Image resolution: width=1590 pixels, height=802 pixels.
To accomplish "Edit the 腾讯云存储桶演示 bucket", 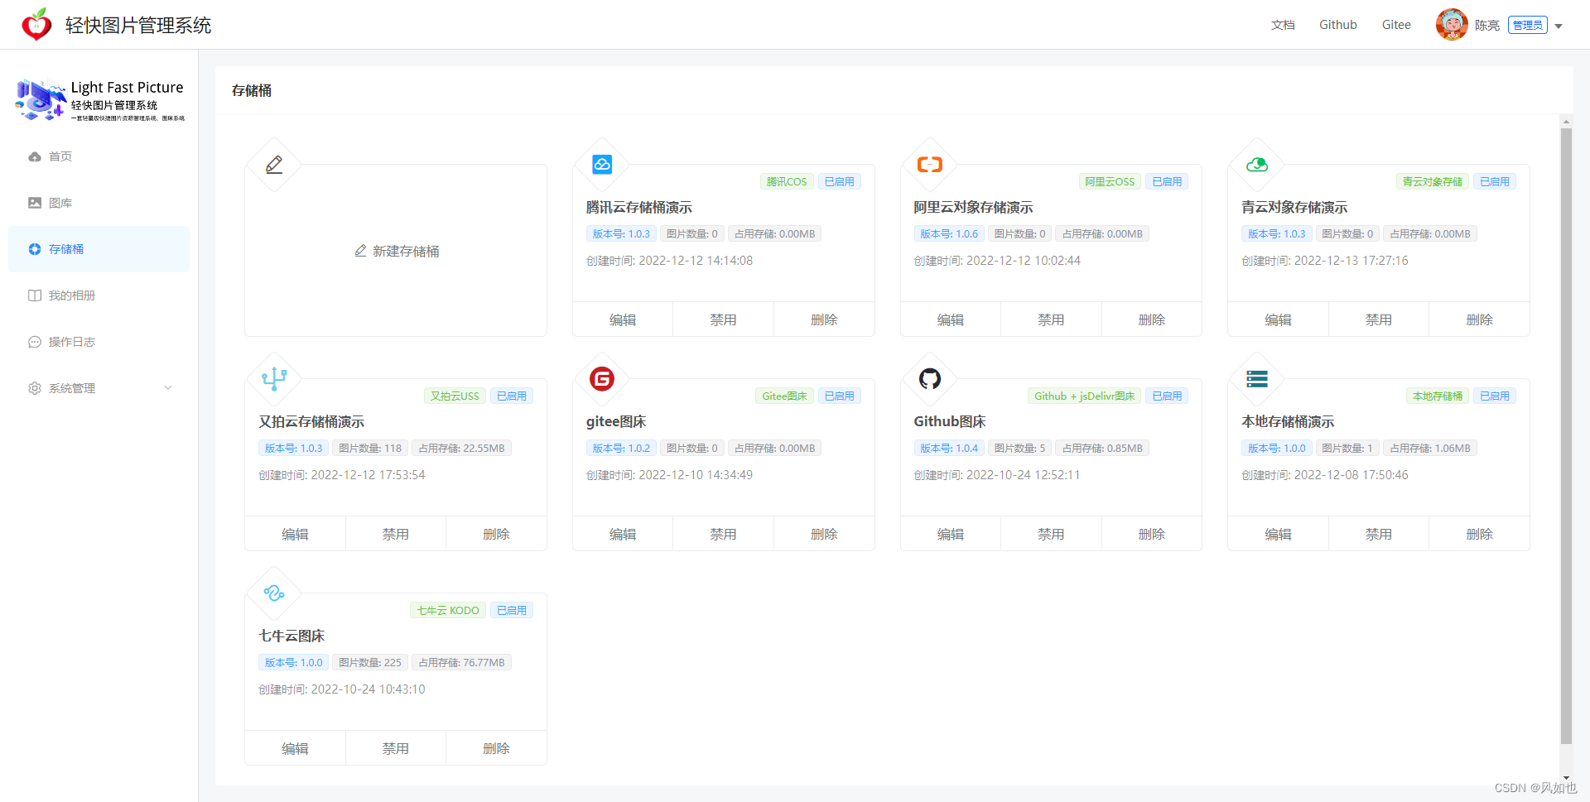I will pyautogui.click(x=623, y=319).
